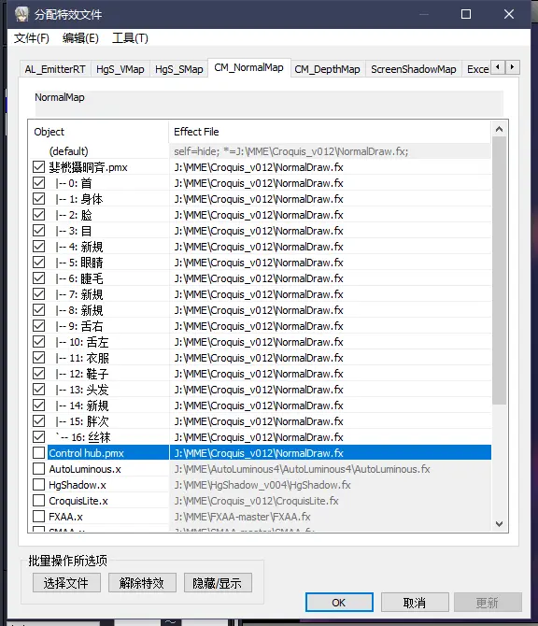
Task: Select the FXAA.x row name
Action: pos(65,517)
